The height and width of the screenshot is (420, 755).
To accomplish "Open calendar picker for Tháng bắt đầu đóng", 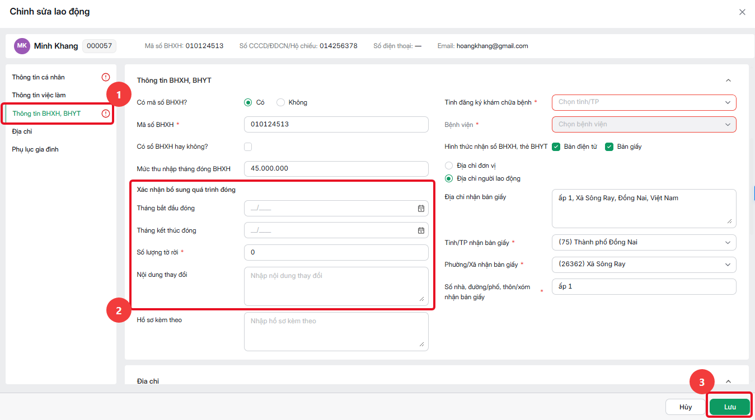I will [x=421, y=209].
